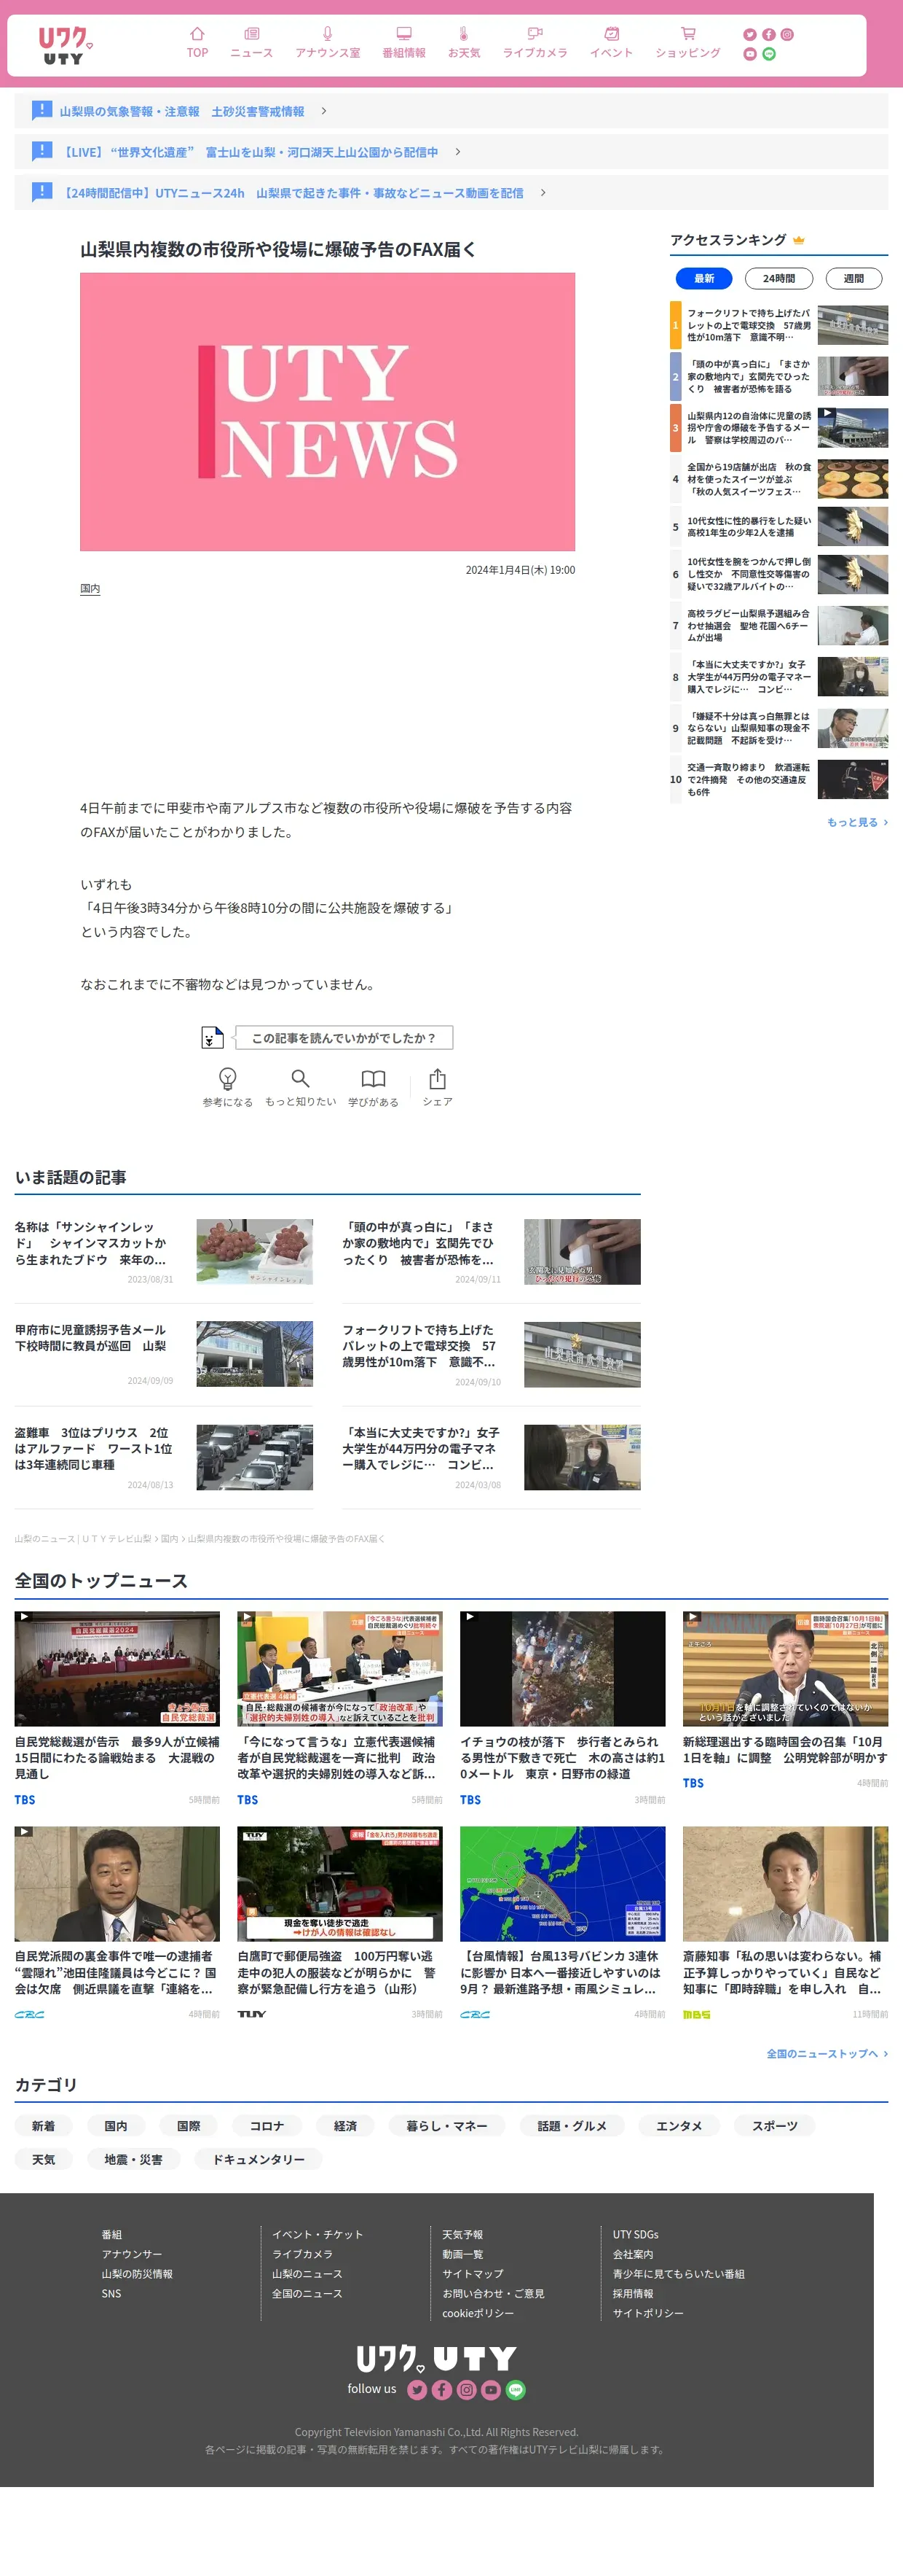Click the header YouTube icon
This screenshot has height=2576, width=903.
(750, 54)
